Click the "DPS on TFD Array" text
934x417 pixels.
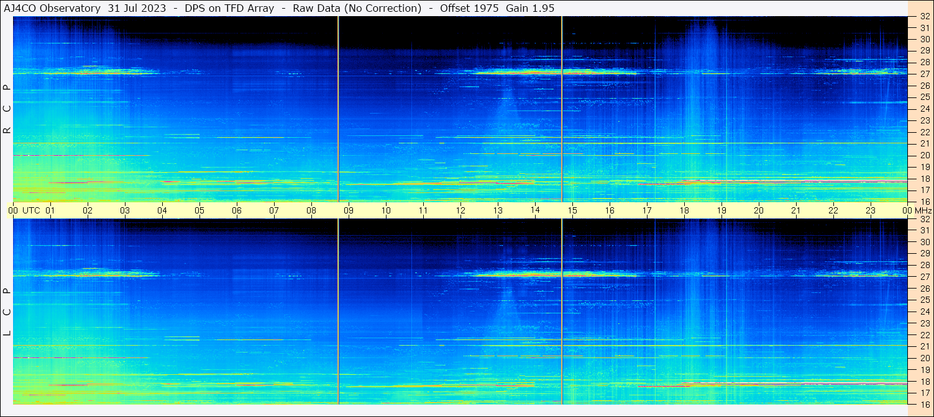pyautogui.click(x=229, y=8)
